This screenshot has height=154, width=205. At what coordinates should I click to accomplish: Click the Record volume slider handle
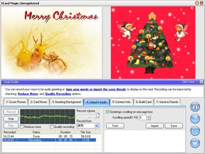pyautogui.click(x=97, y=115)
